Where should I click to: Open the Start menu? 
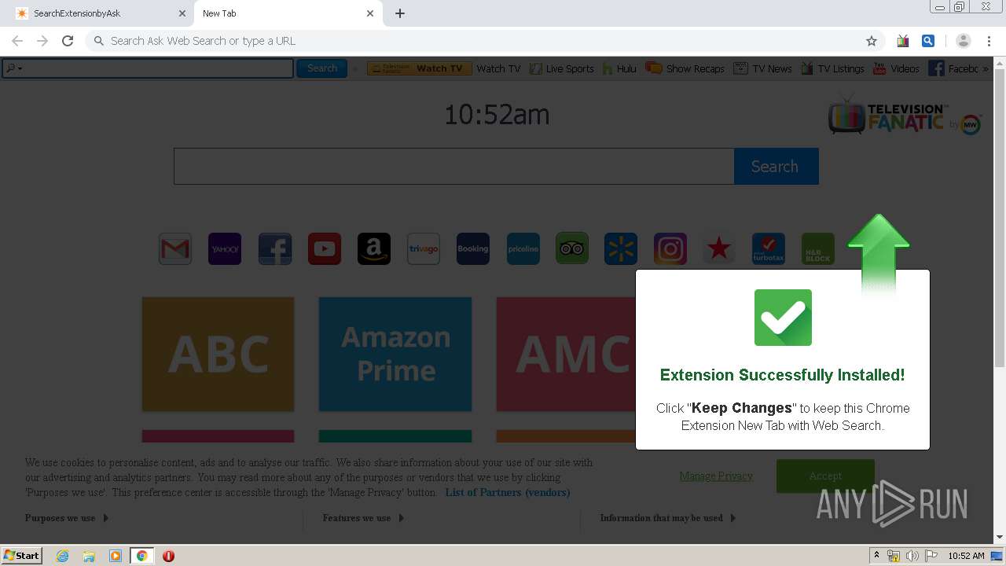coord(21,556)
